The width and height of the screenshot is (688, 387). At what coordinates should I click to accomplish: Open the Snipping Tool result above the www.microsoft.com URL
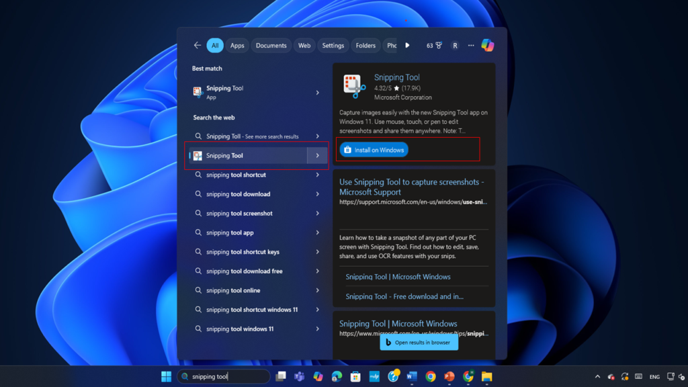click(x=398, y=324)
